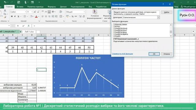Click Increase Decimal icon
This screenshot has width=196, height=110.
point(80,16)
